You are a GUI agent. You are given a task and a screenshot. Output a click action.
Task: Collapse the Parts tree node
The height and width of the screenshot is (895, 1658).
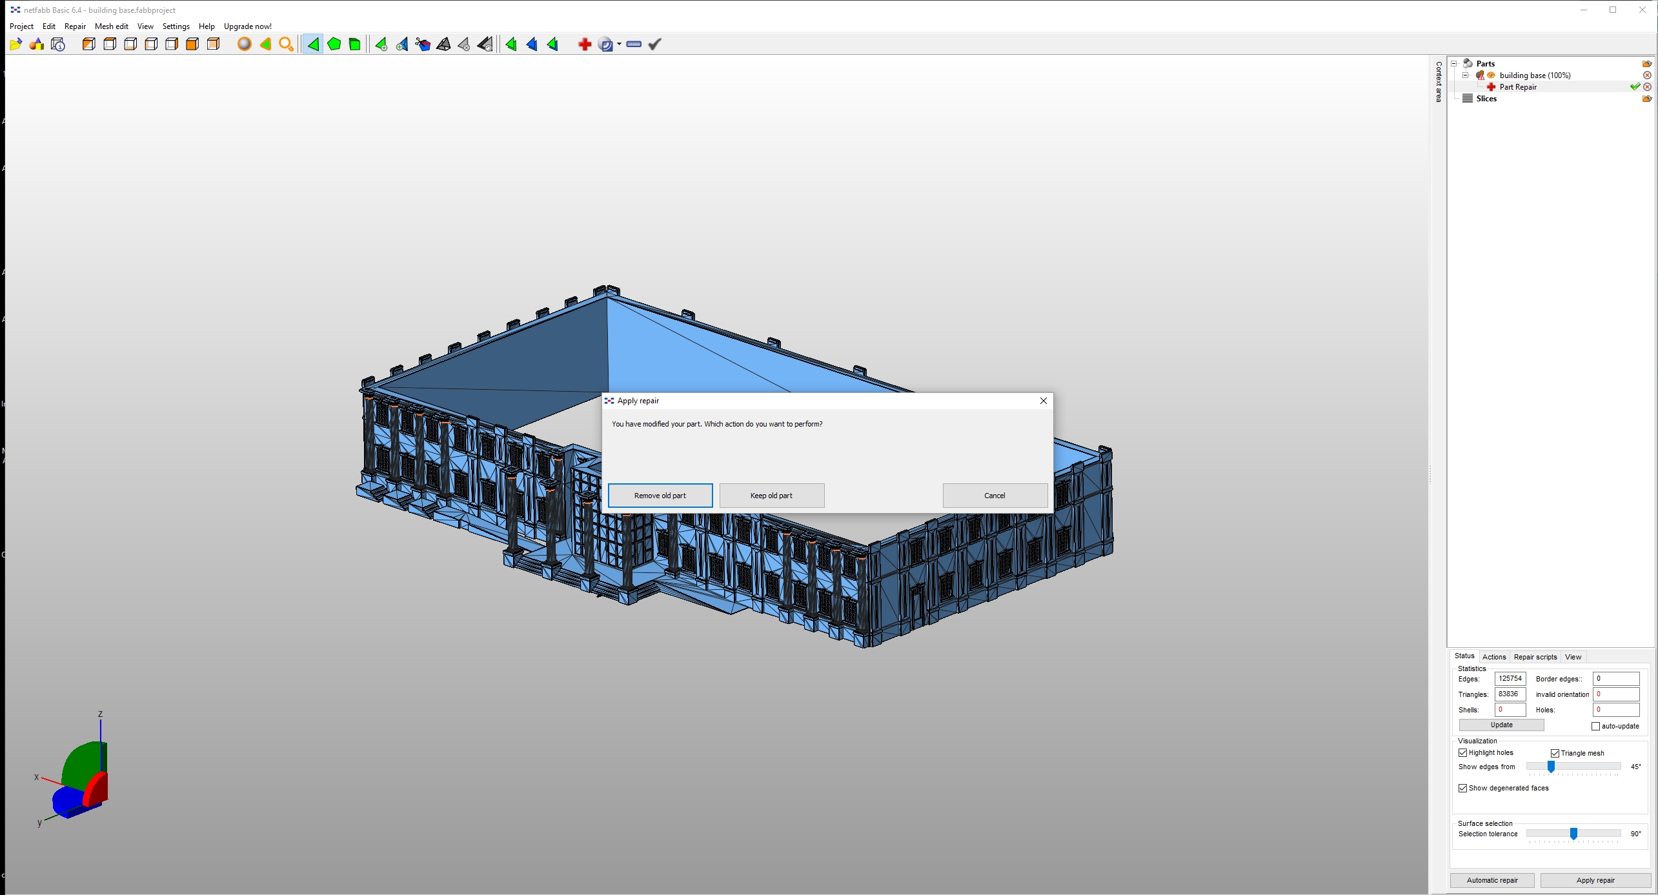click(x=1453, y=64)
